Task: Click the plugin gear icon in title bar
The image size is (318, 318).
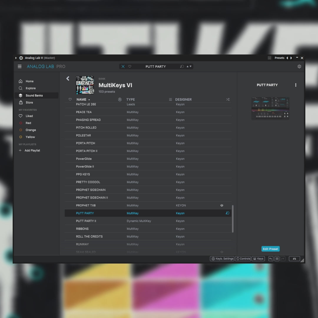Action: click(21, 58)
